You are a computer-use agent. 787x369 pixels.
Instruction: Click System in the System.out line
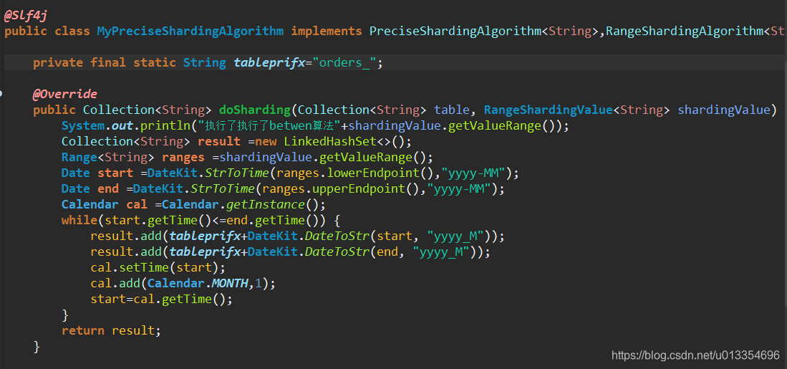point(83,125)
